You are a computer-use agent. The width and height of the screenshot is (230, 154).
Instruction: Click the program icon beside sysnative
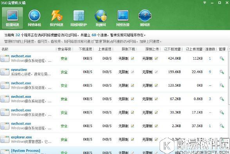coord(5,72)
